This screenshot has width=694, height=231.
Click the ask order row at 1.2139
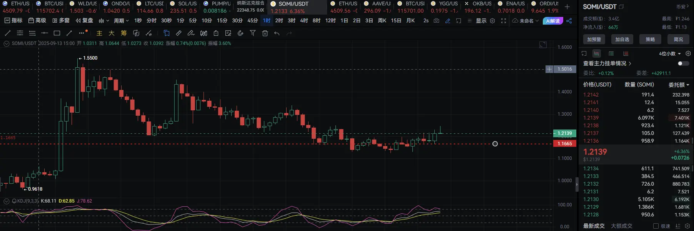coord(636,118)
